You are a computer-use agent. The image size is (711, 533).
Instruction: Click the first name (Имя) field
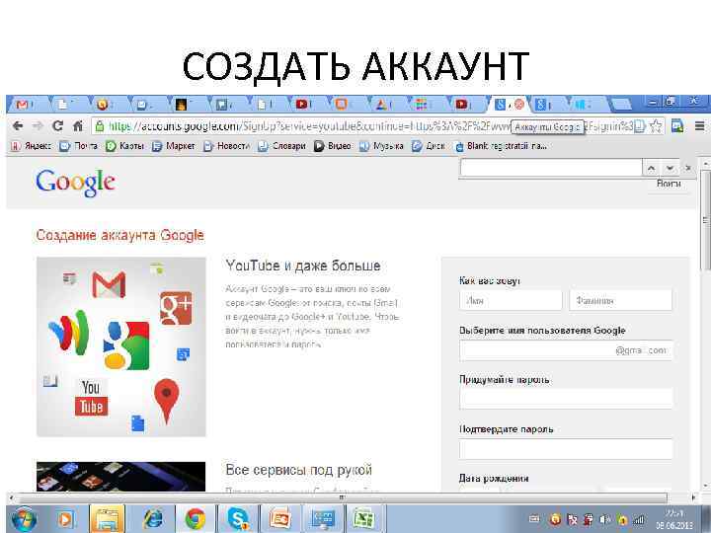511,300
